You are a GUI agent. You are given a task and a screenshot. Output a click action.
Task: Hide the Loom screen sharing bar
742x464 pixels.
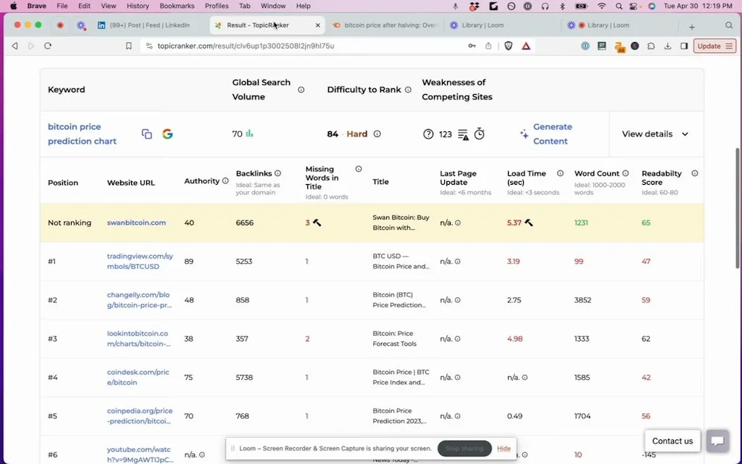tap(504, 449)
